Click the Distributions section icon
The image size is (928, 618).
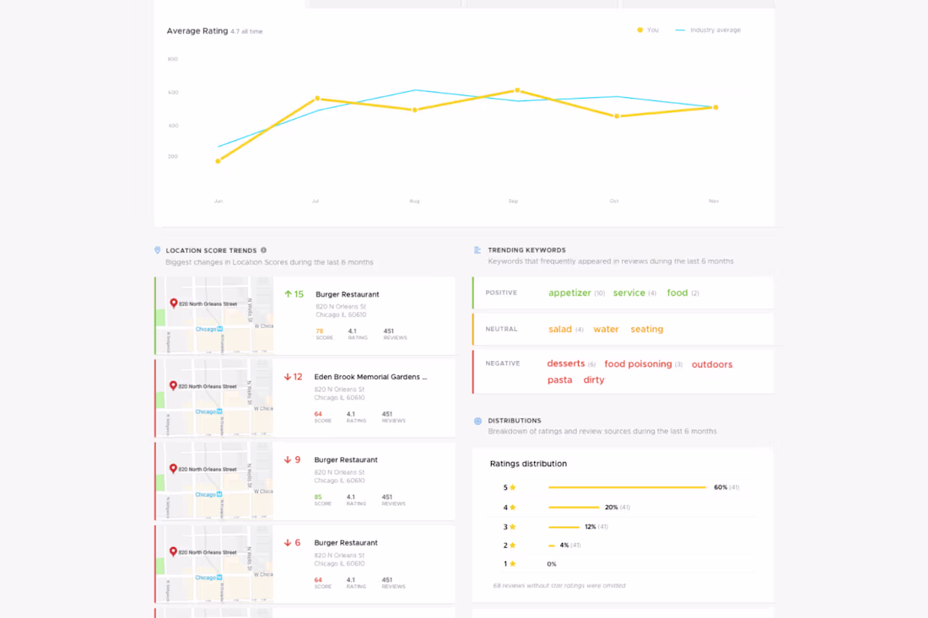478,420
